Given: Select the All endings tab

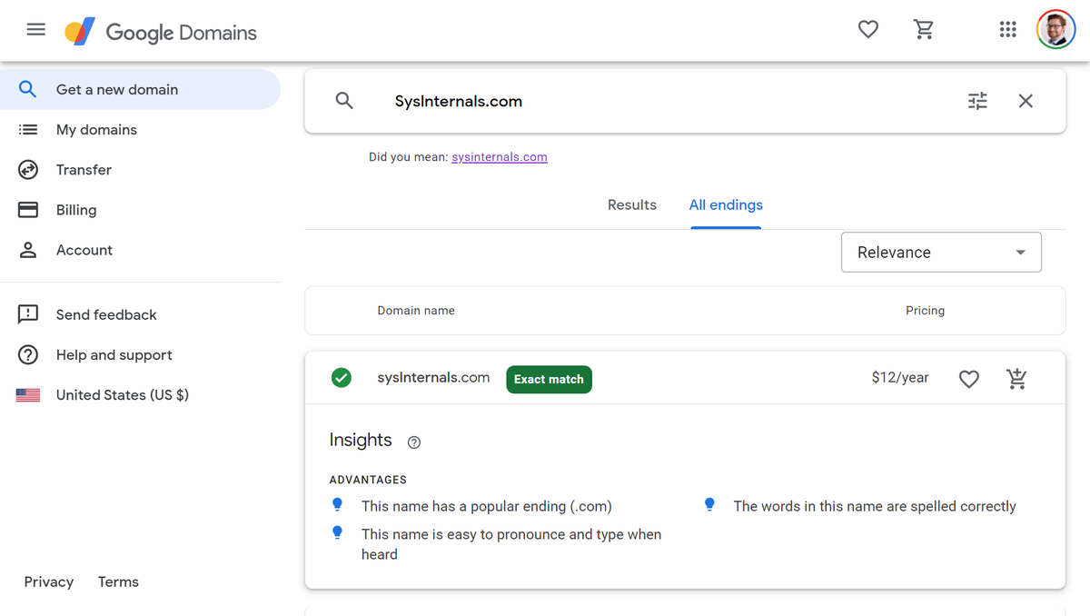Looking at the screenshot, I should [x=726, y=205].
